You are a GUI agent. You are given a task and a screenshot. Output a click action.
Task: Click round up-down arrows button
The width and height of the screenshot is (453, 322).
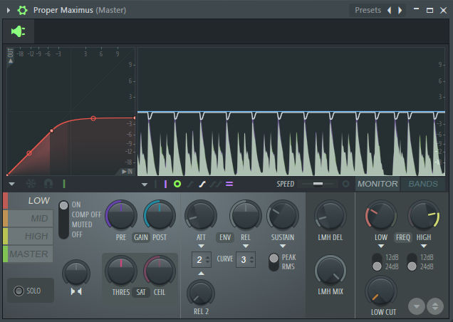pos(435,306)
